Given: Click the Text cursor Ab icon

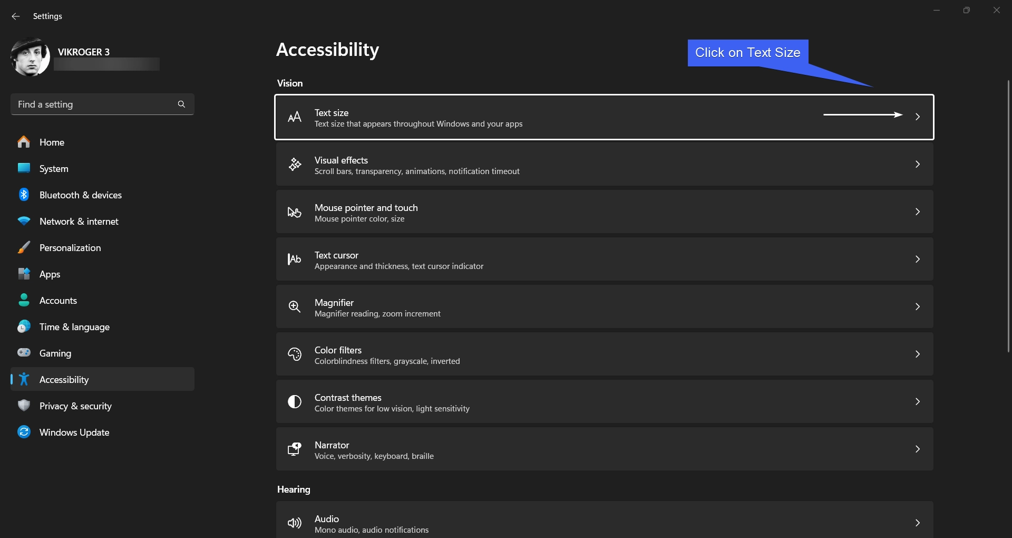Looking at the screenshot, I should coord(295,259).
